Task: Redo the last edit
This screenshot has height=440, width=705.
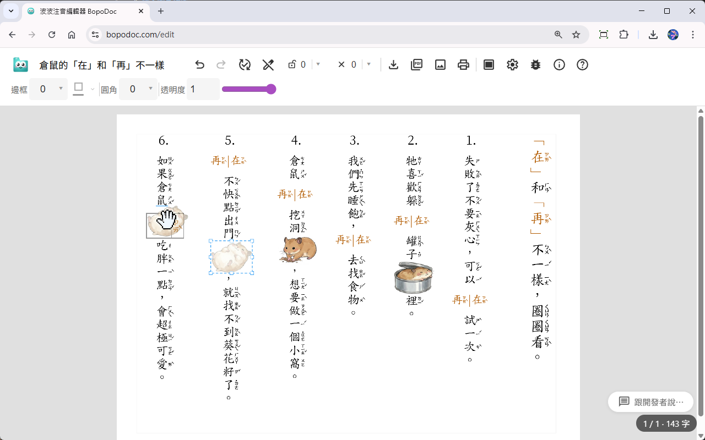Action: pos(220,64)
